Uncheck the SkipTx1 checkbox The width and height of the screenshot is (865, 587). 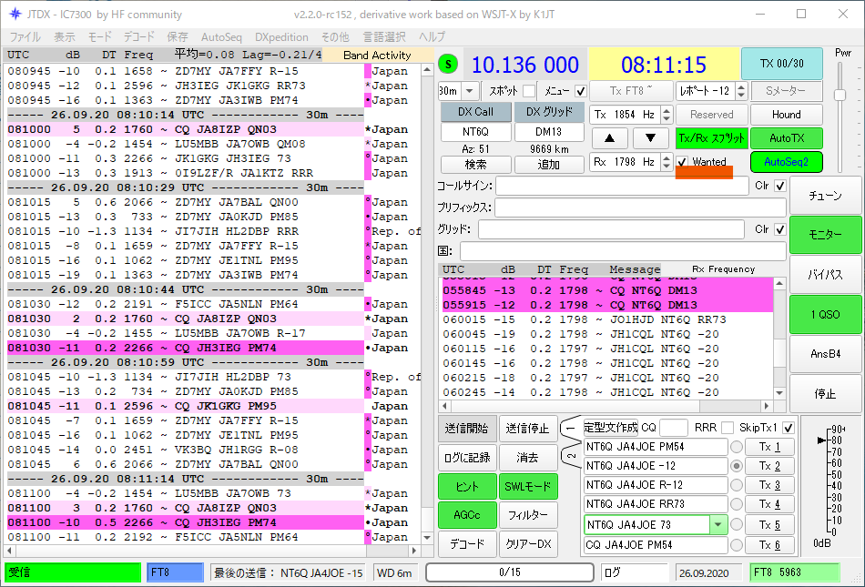789,428
